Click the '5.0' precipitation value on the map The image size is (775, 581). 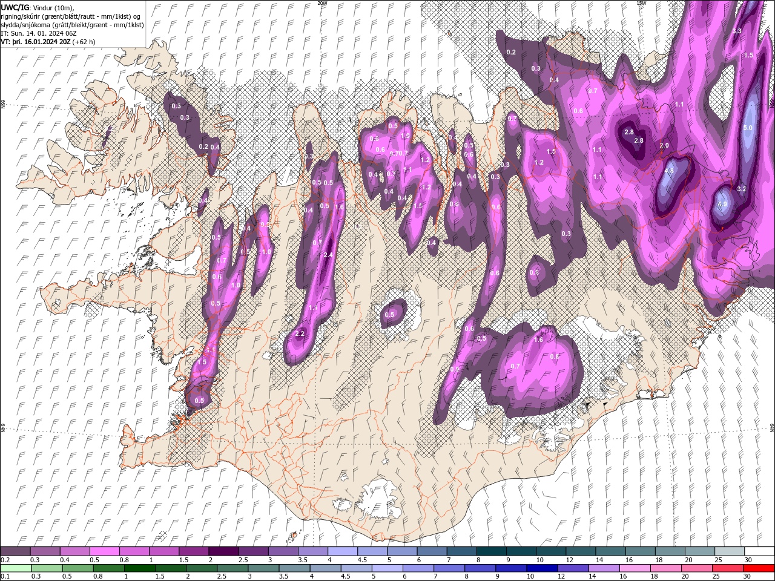pyautogui.click(x=748, y=128)
